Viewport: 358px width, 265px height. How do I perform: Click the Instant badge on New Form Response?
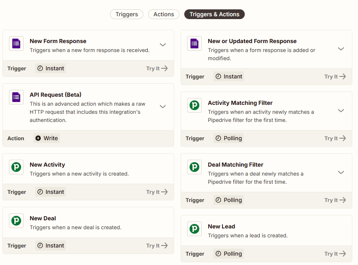(x=50, y=68)
